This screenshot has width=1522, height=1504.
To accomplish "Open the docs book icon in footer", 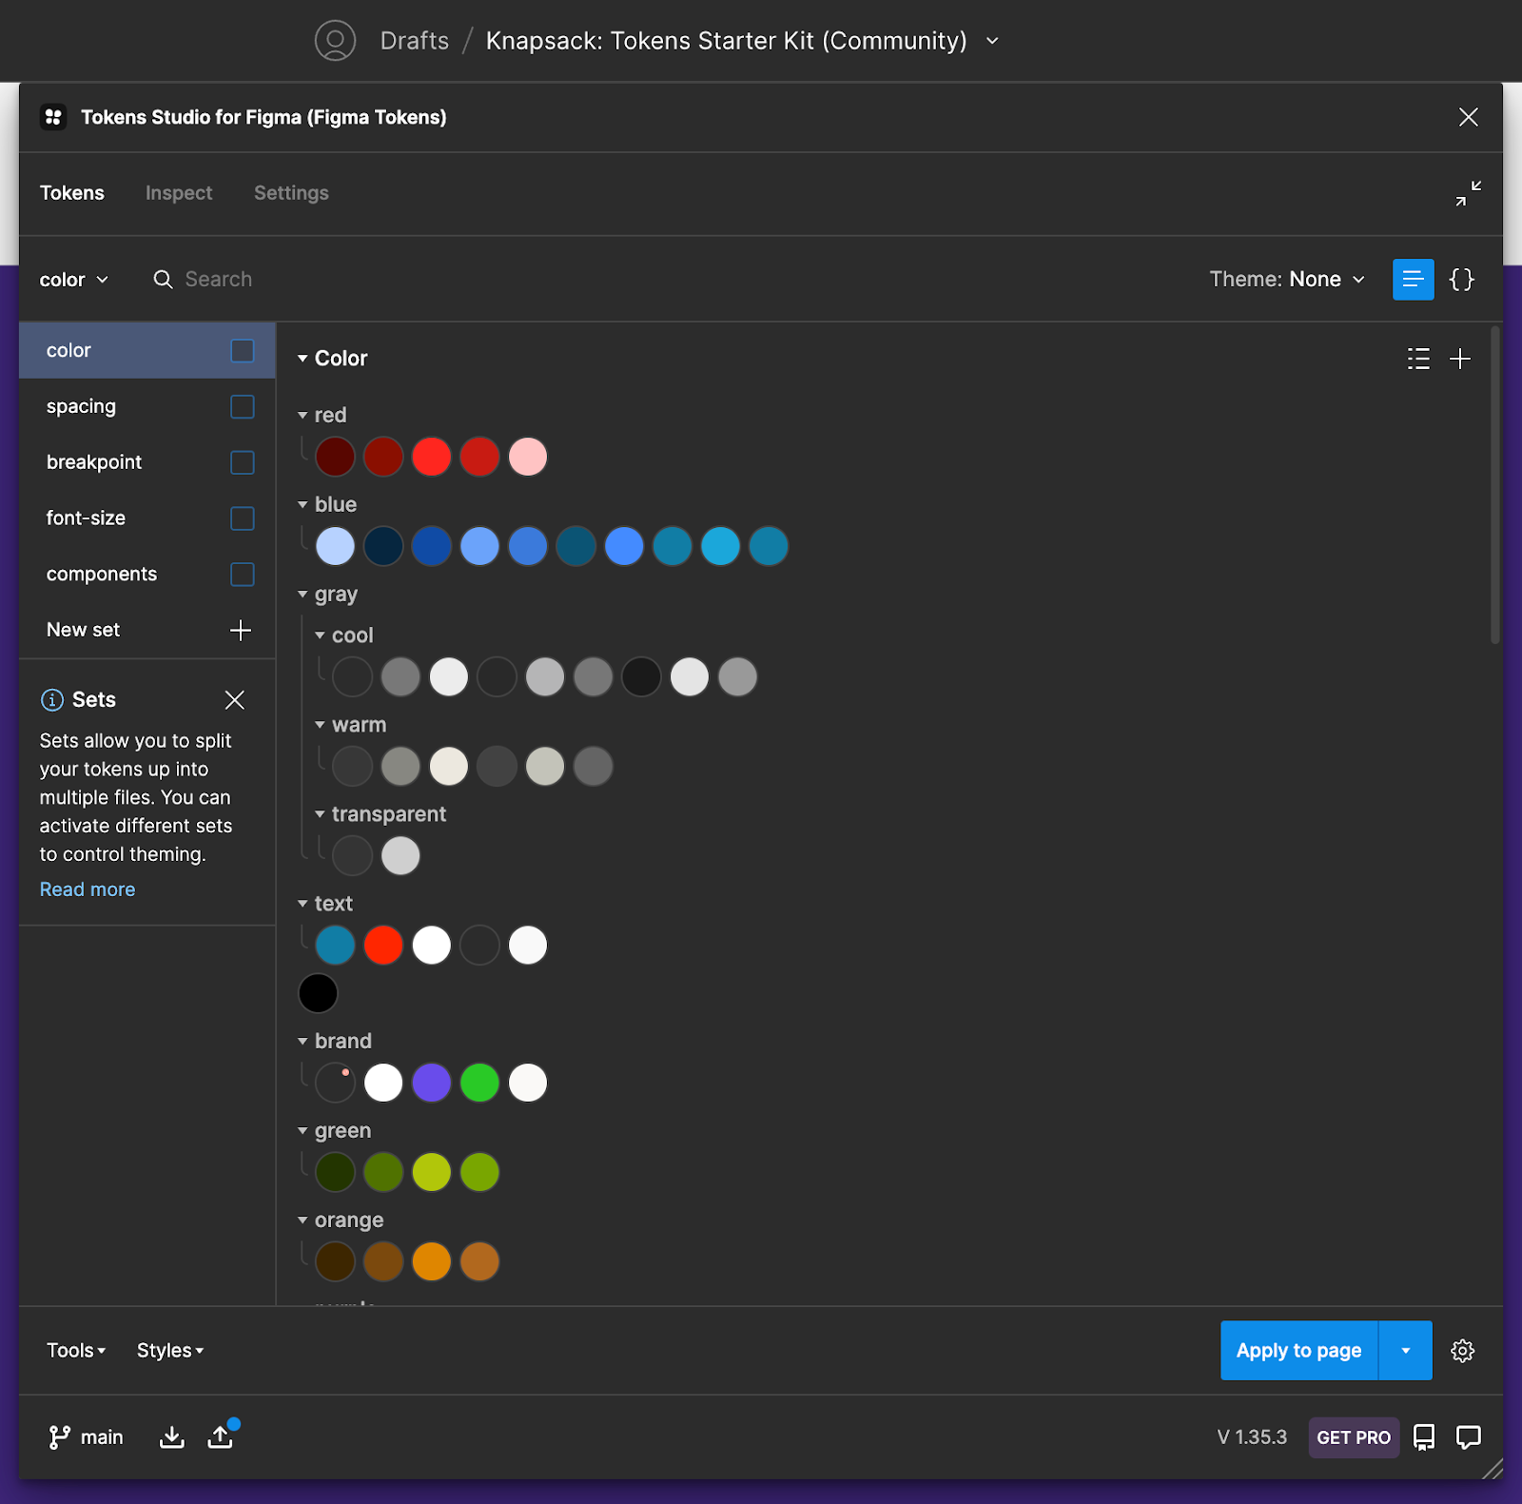I will point(1423,1436).
